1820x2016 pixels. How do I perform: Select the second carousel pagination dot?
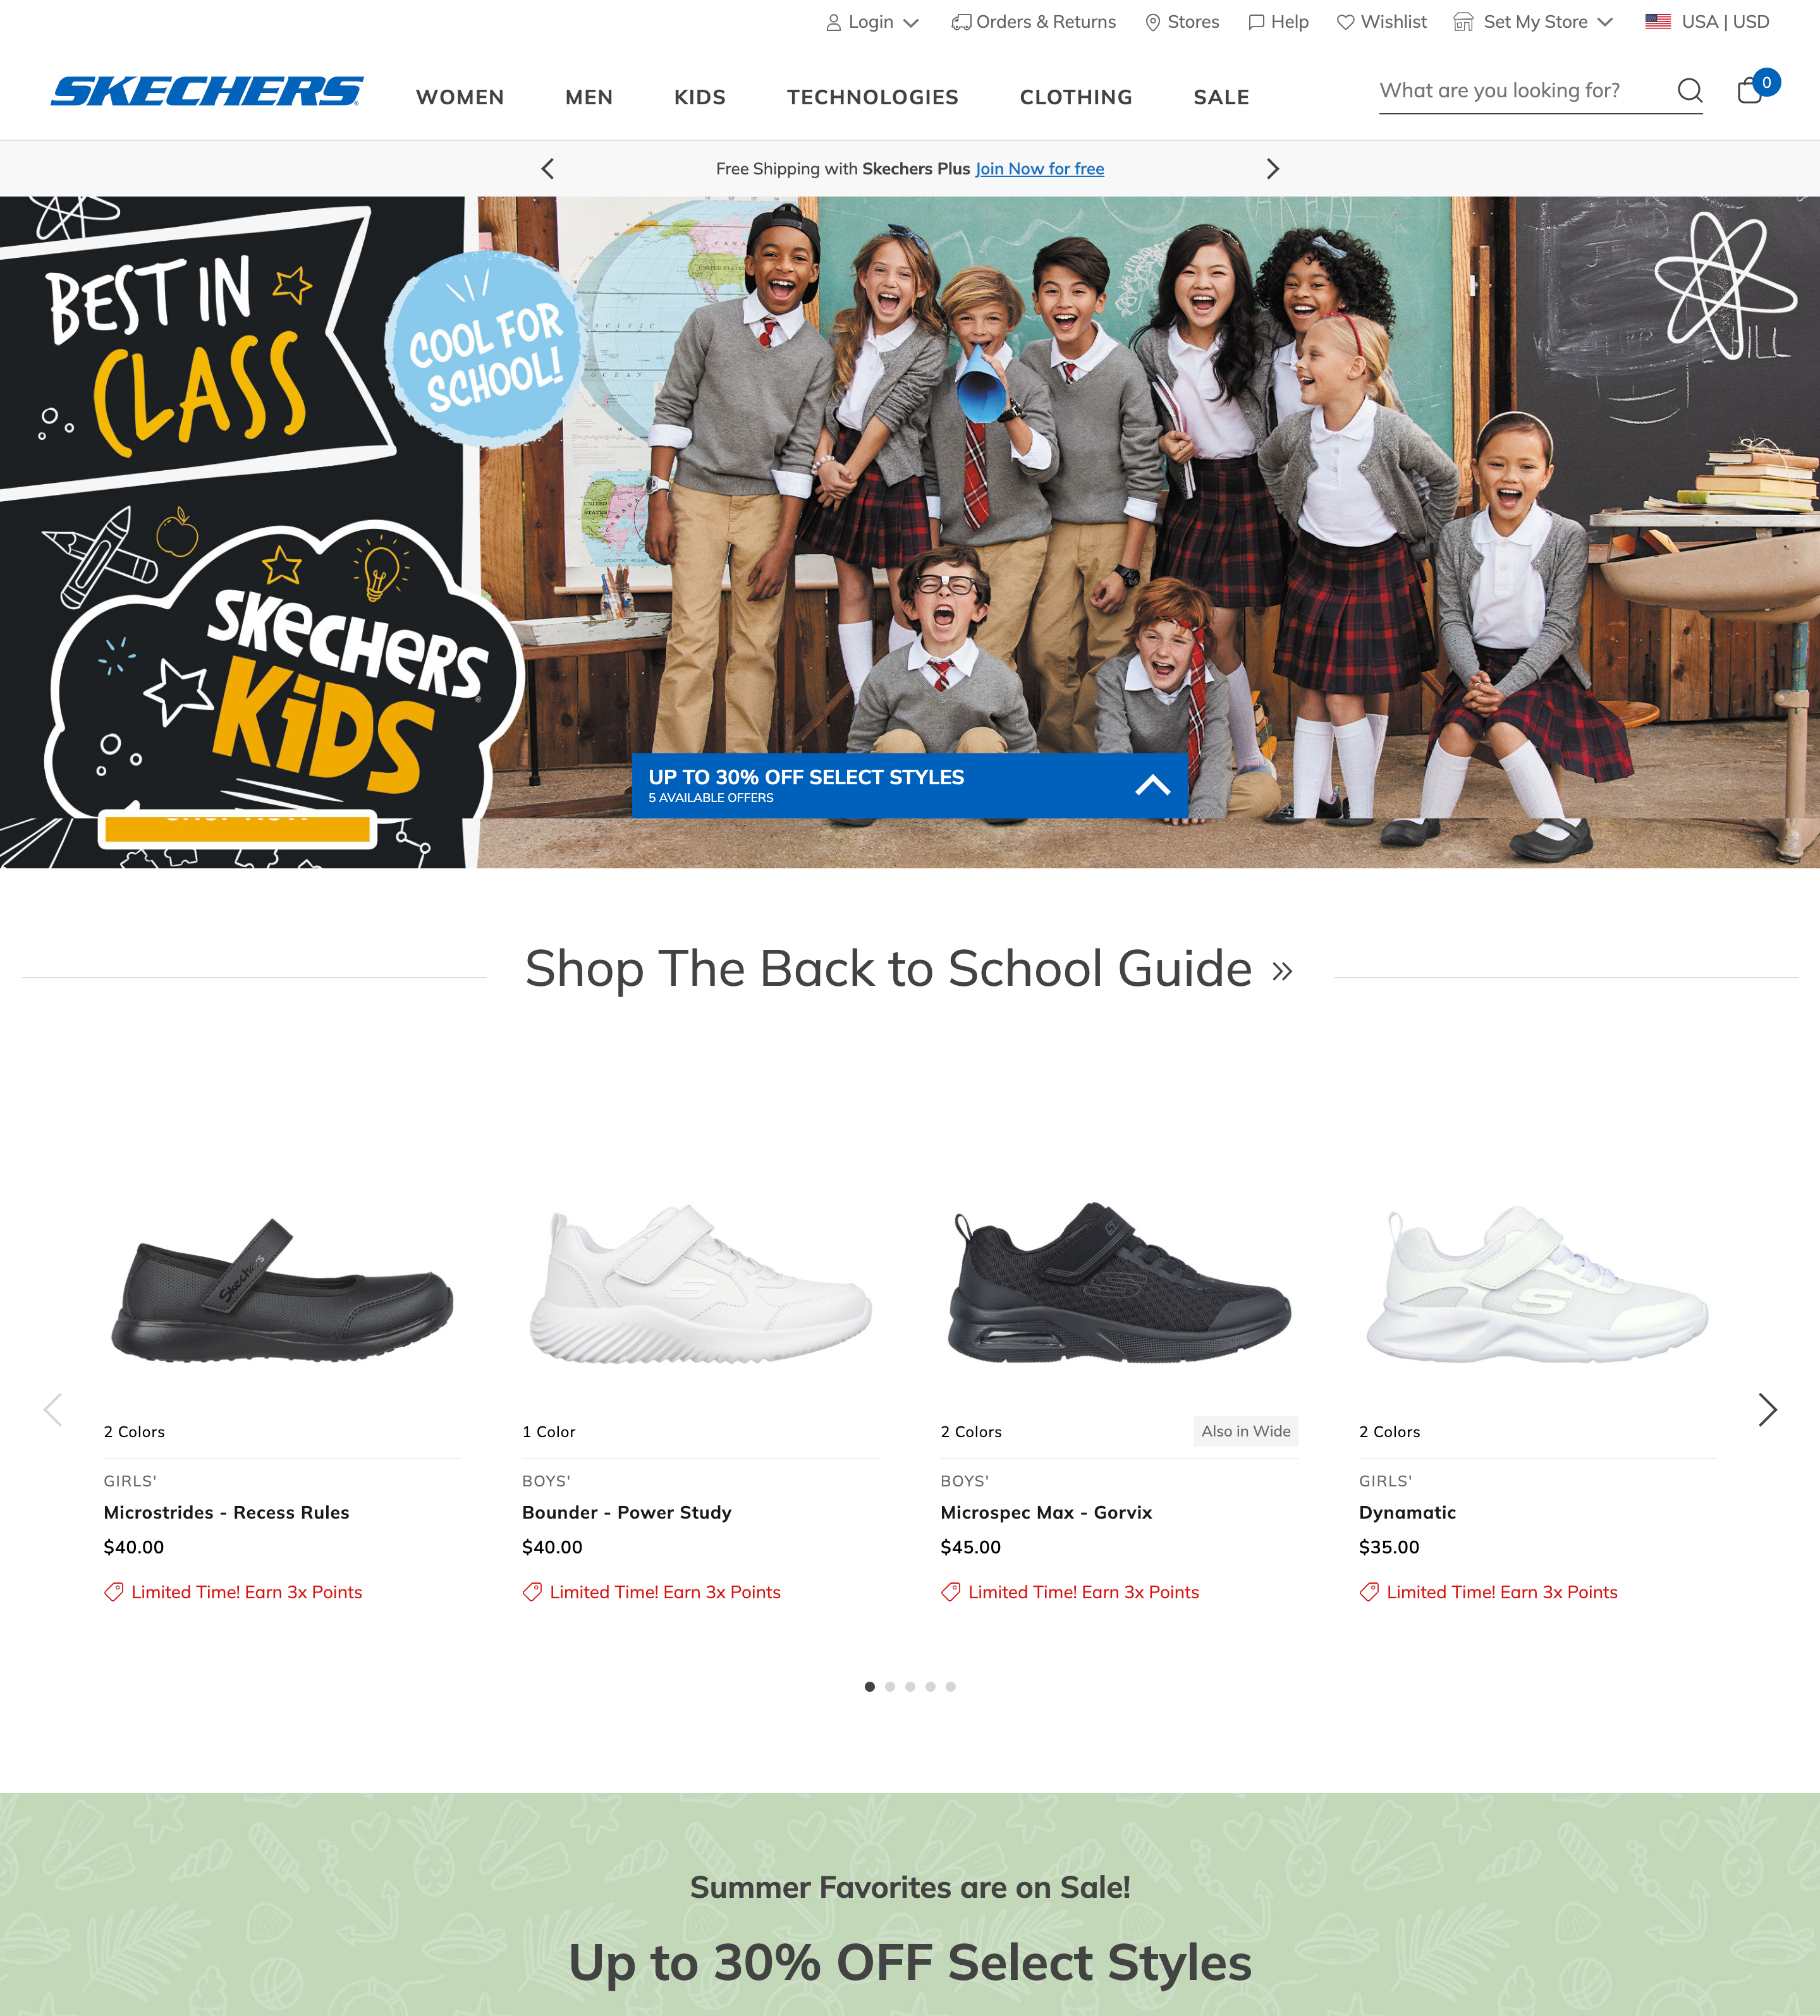[890, 1686]
